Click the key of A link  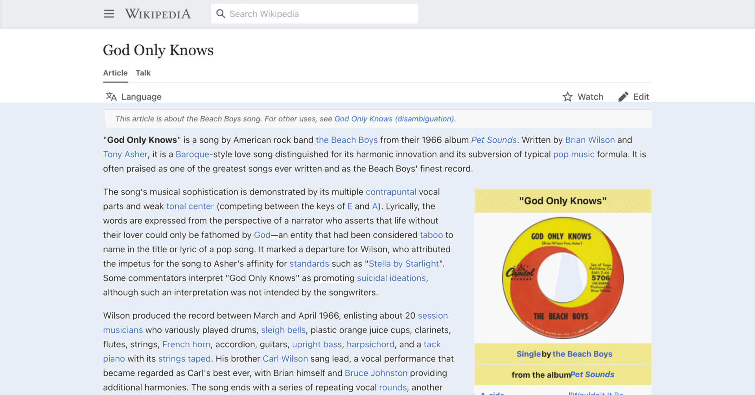[x=375, y=206]
